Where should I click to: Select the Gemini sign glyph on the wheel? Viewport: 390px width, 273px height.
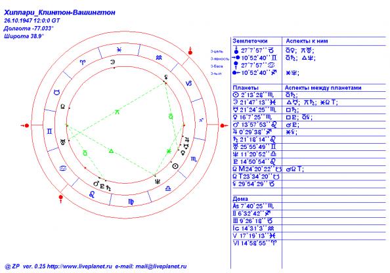tap(49, 131)
